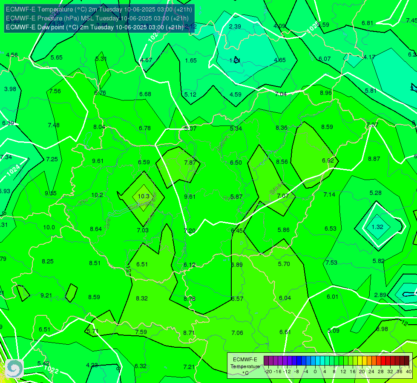Click the green 12° legend swatch

(341, 361)
